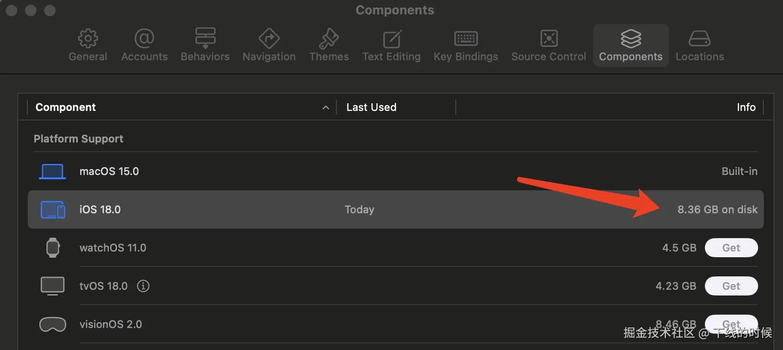Click the Locations drive icon

(x=700, y=38)
